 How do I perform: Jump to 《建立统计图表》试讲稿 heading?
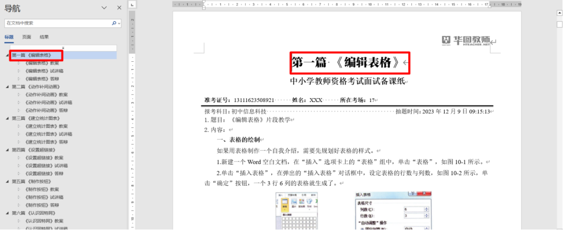(48, 134)
